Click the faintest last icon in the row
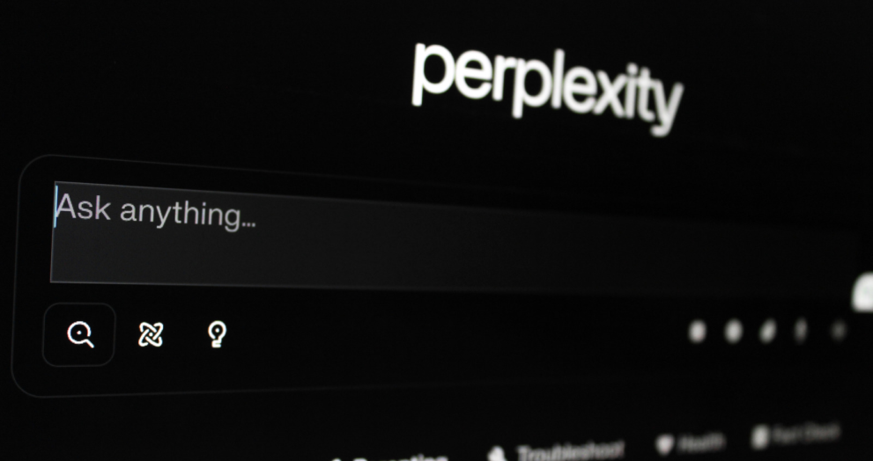This screenshot has width=873, height=461. 839,331
